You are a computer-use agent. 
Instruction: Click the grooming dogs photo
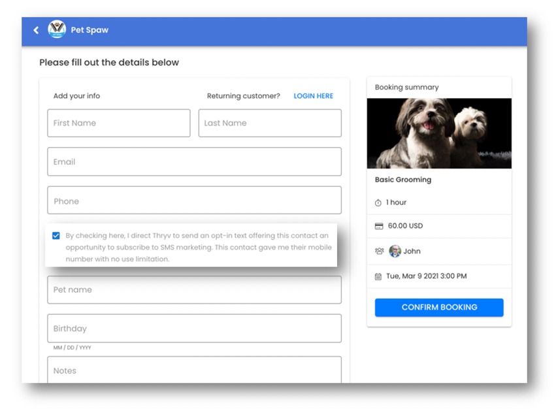pyautogui.click(x=439, y=133)
